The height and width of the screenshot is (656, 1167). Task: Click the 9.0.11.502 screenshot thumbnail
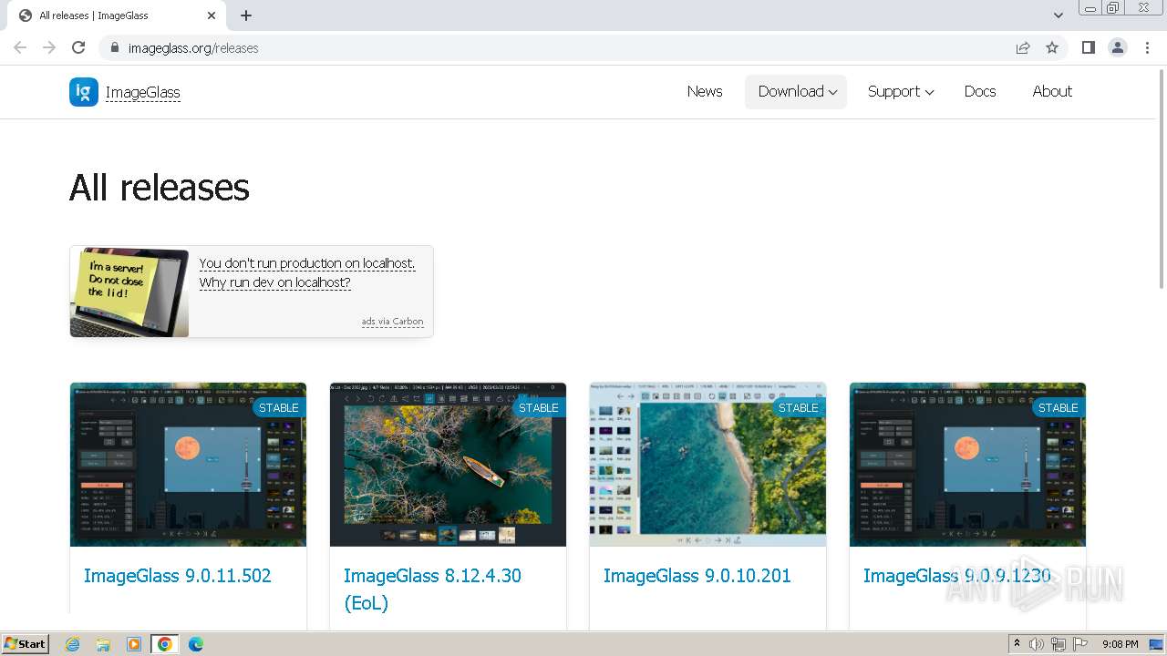188,465
